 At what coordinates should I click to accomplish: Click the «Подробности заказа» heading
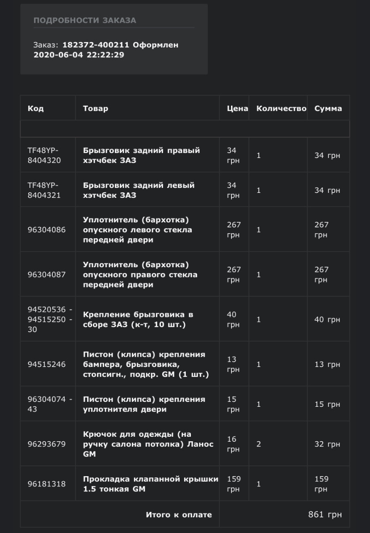(x=84, y=20)
